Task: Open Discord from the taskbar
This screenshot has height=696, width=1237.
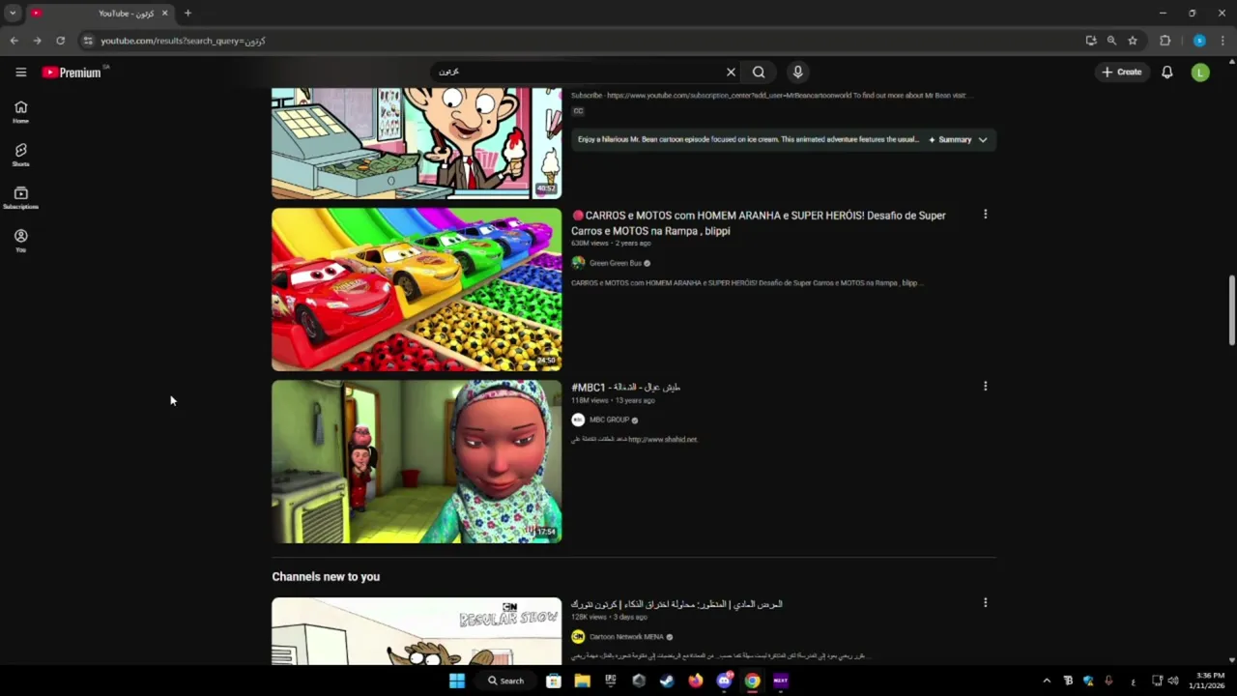Action: coord(724,681)
